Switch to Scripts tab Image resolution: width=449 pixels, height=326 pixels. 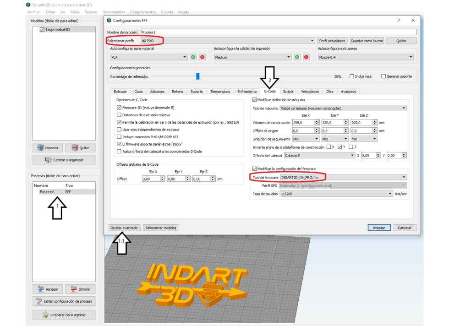tap(288, 92)
